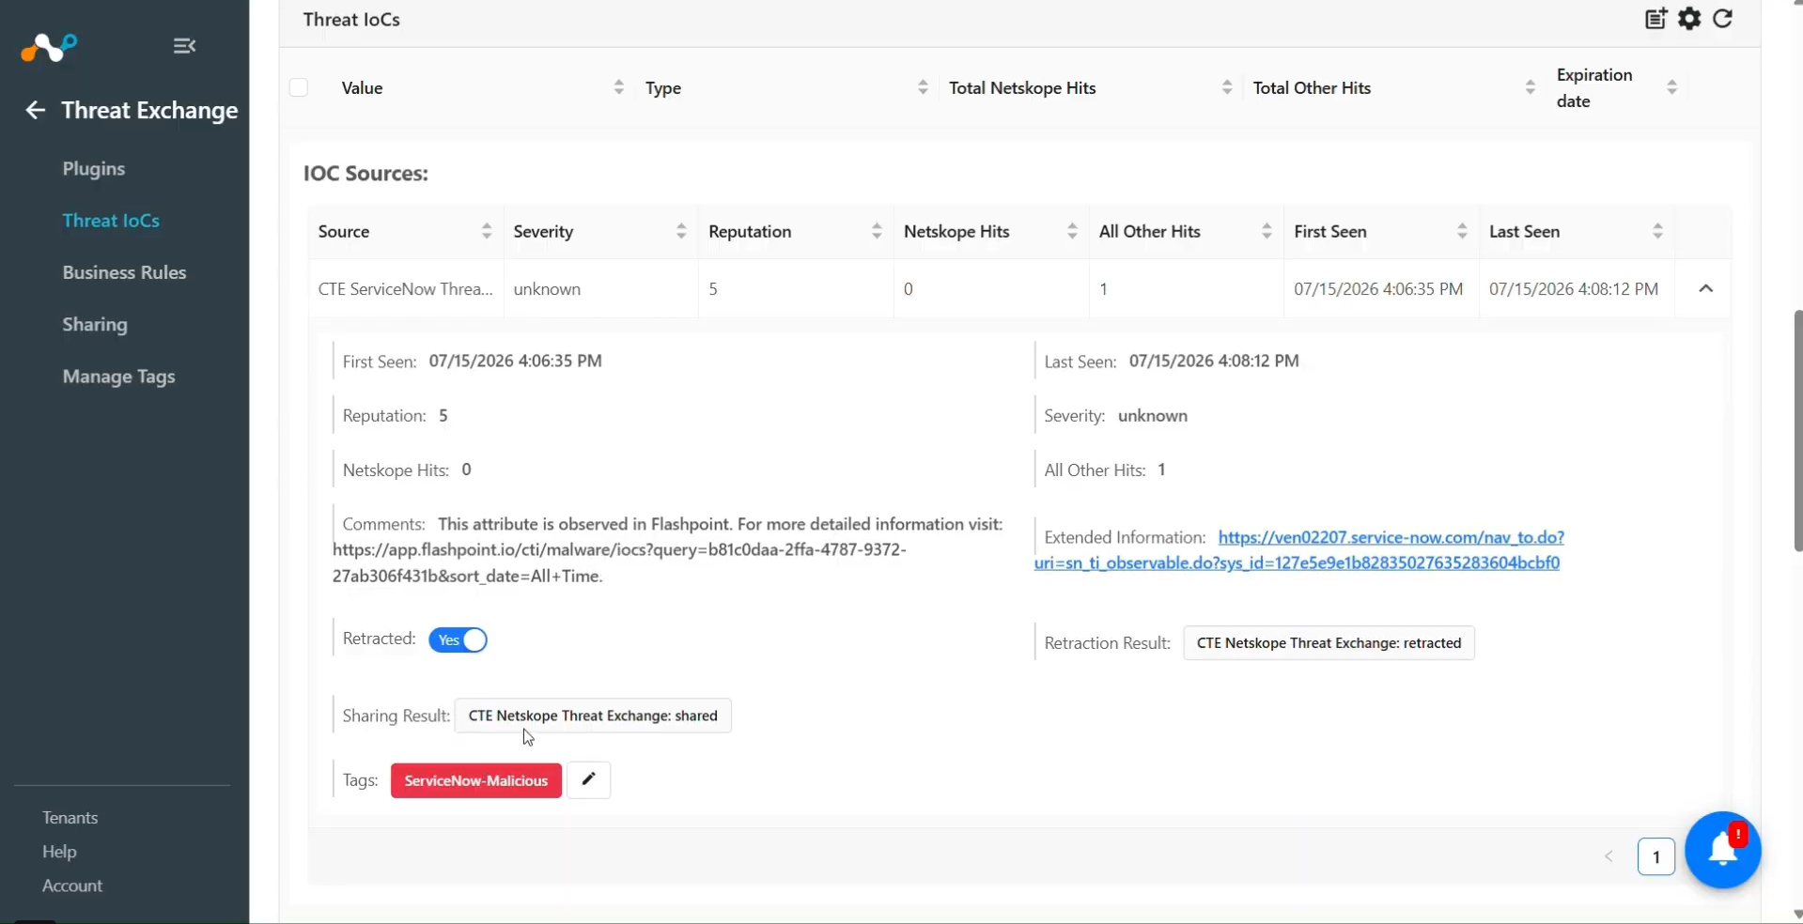Image resolution: width=1803 pixels, height=924 pixels.
Task: Open Manage Tags in sidebar
Action: (119, 377)
